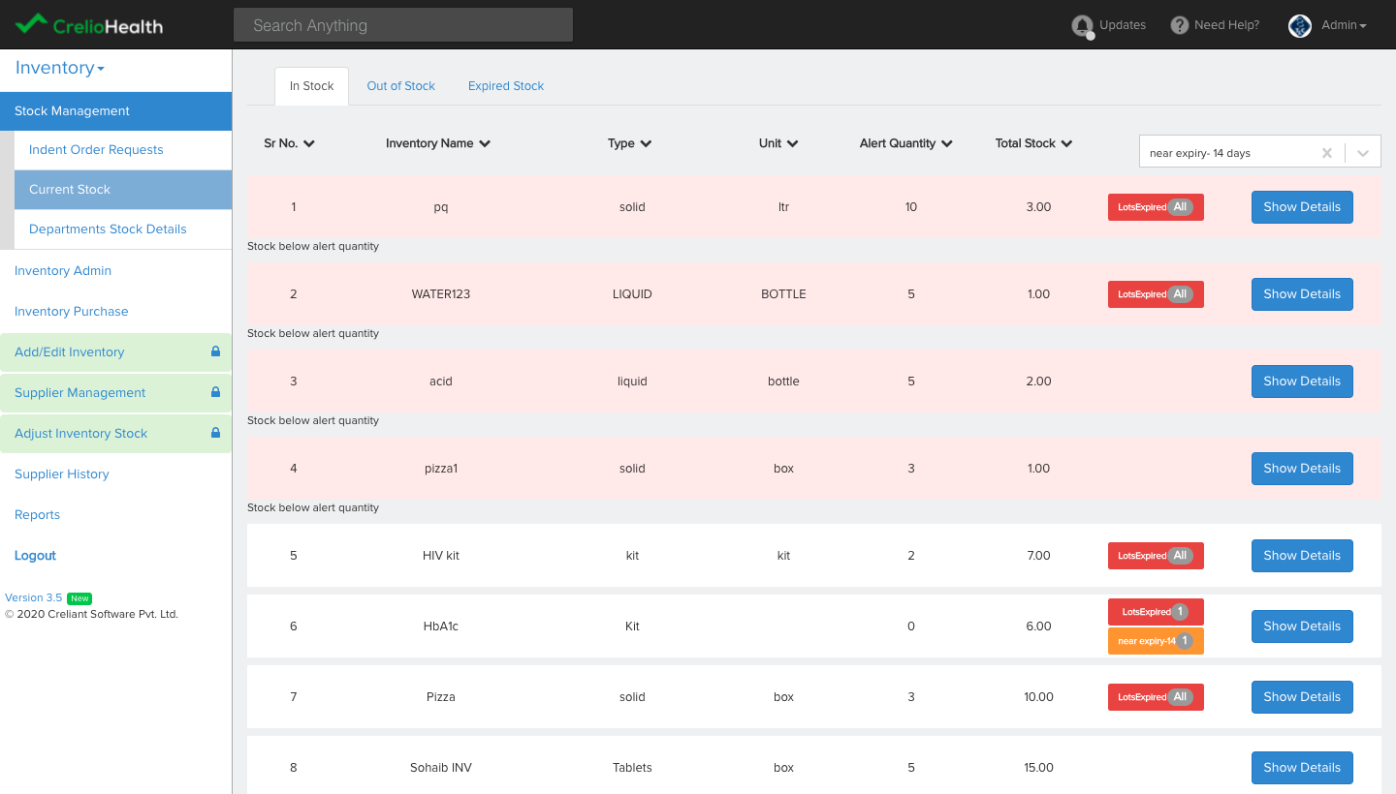Open the Inventory Name sort dropdown
Screen dimensions: 1396x794
click(488, 143)
